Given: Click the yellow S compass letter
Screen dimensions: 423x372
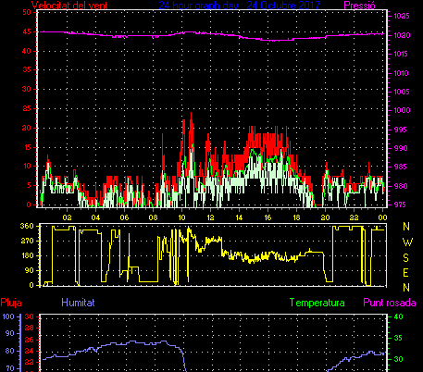Looking at the screenshot, I should (x=406, y=258).
